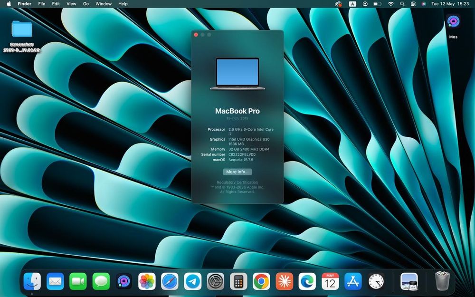The height and width of the screenshot is (297, 475).
Task: Open the Creative Cloud menu bar icon
Action: [x=338, y=4]
